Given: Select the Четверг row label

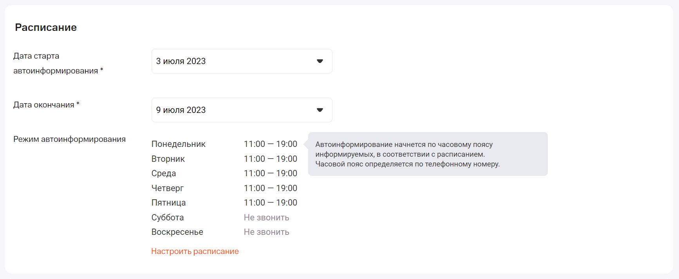Looking at the screenshot, I should 168,188.
